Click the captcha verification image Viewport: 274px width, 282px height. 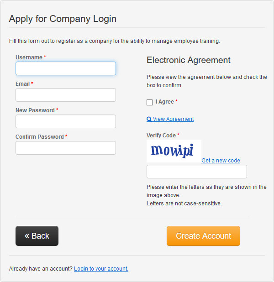pos(174,151)
